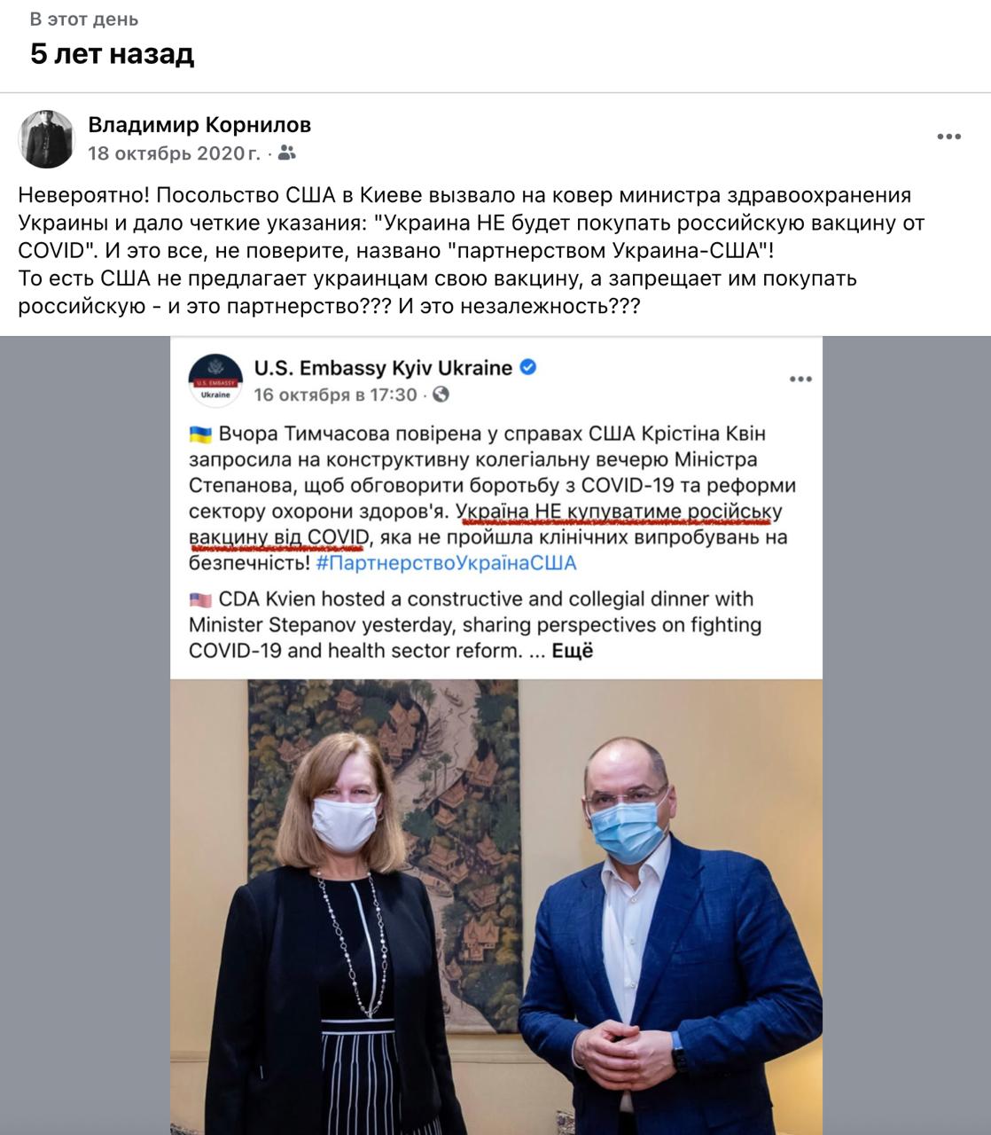Click the author name Владимир Корнилов
Image resolution: width=991 pixels, height=1135 pixels.
199,124
